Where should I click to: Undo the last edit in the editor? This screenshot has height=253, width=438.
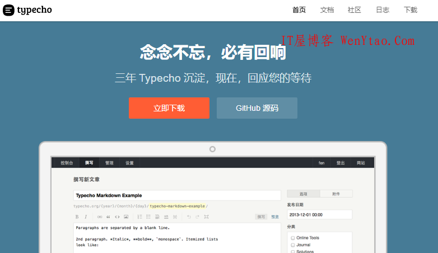(x=189, y=217)
